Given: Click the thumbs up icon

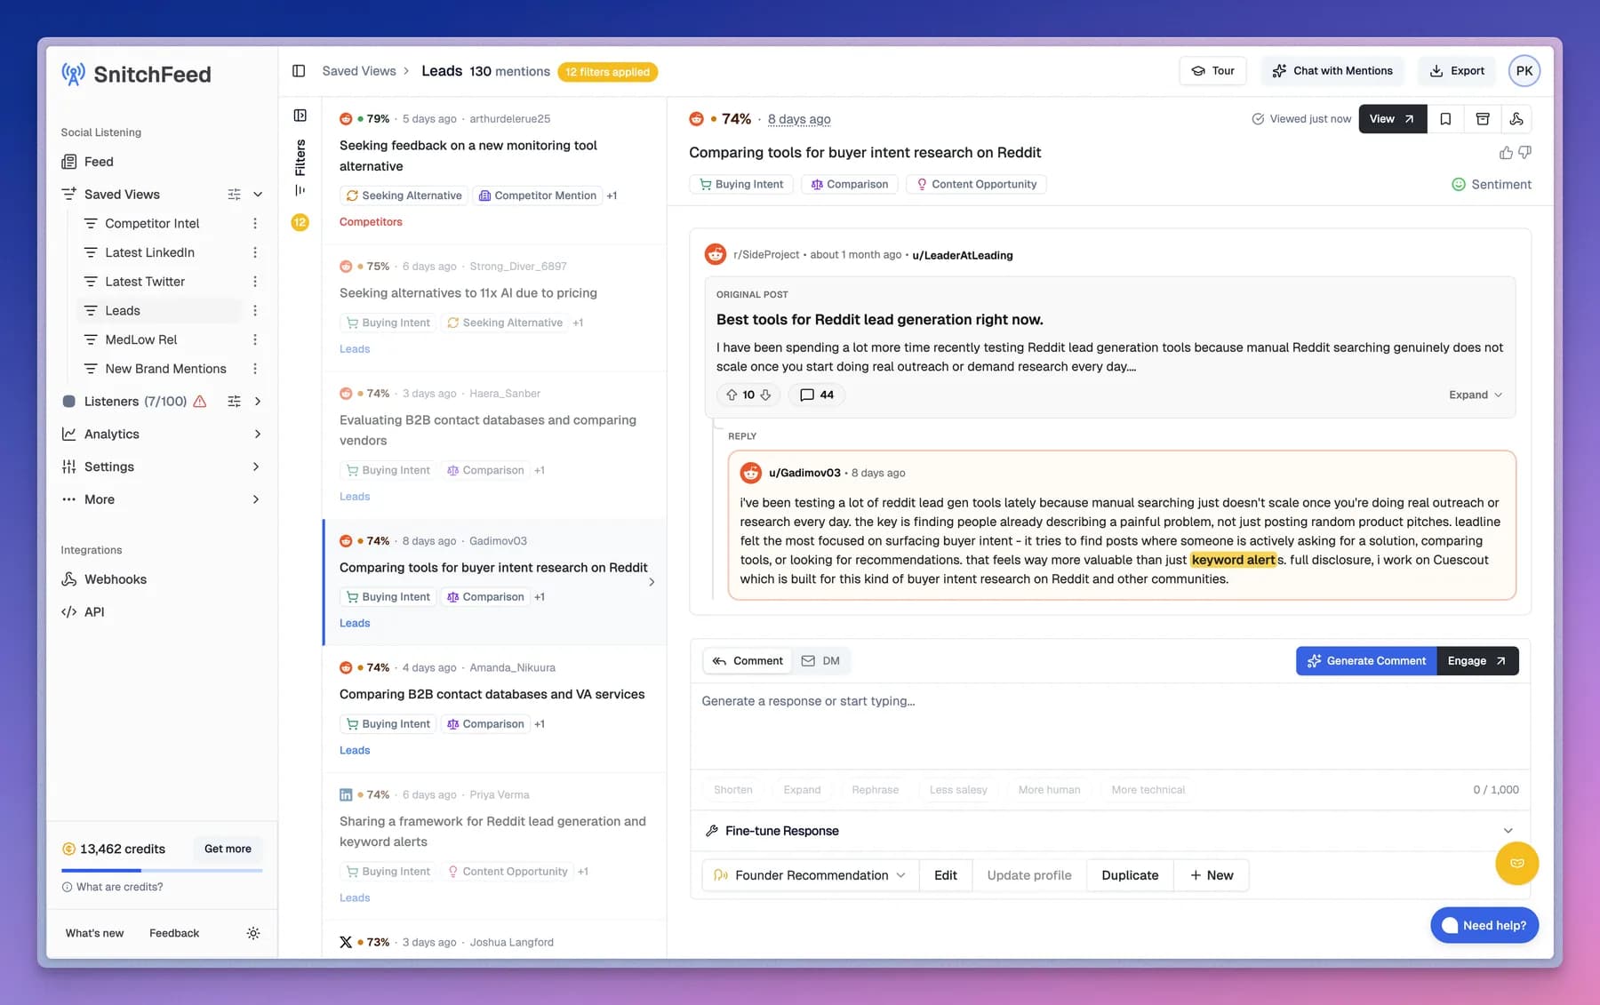Looking at the screenshot, I should tap(1506, 153).
